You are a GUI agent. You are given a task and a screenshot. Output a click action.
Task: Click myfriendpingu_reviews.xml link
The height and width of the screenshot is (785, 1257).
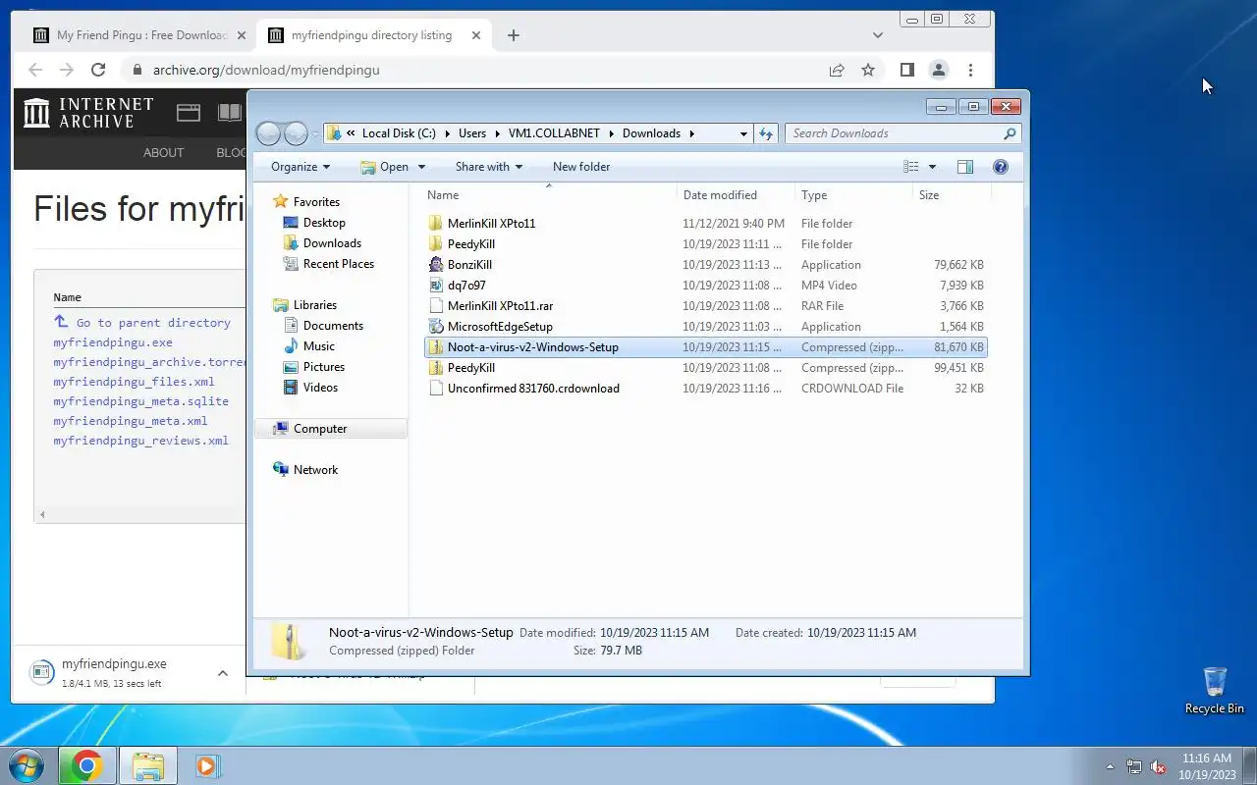pos(140,441)
